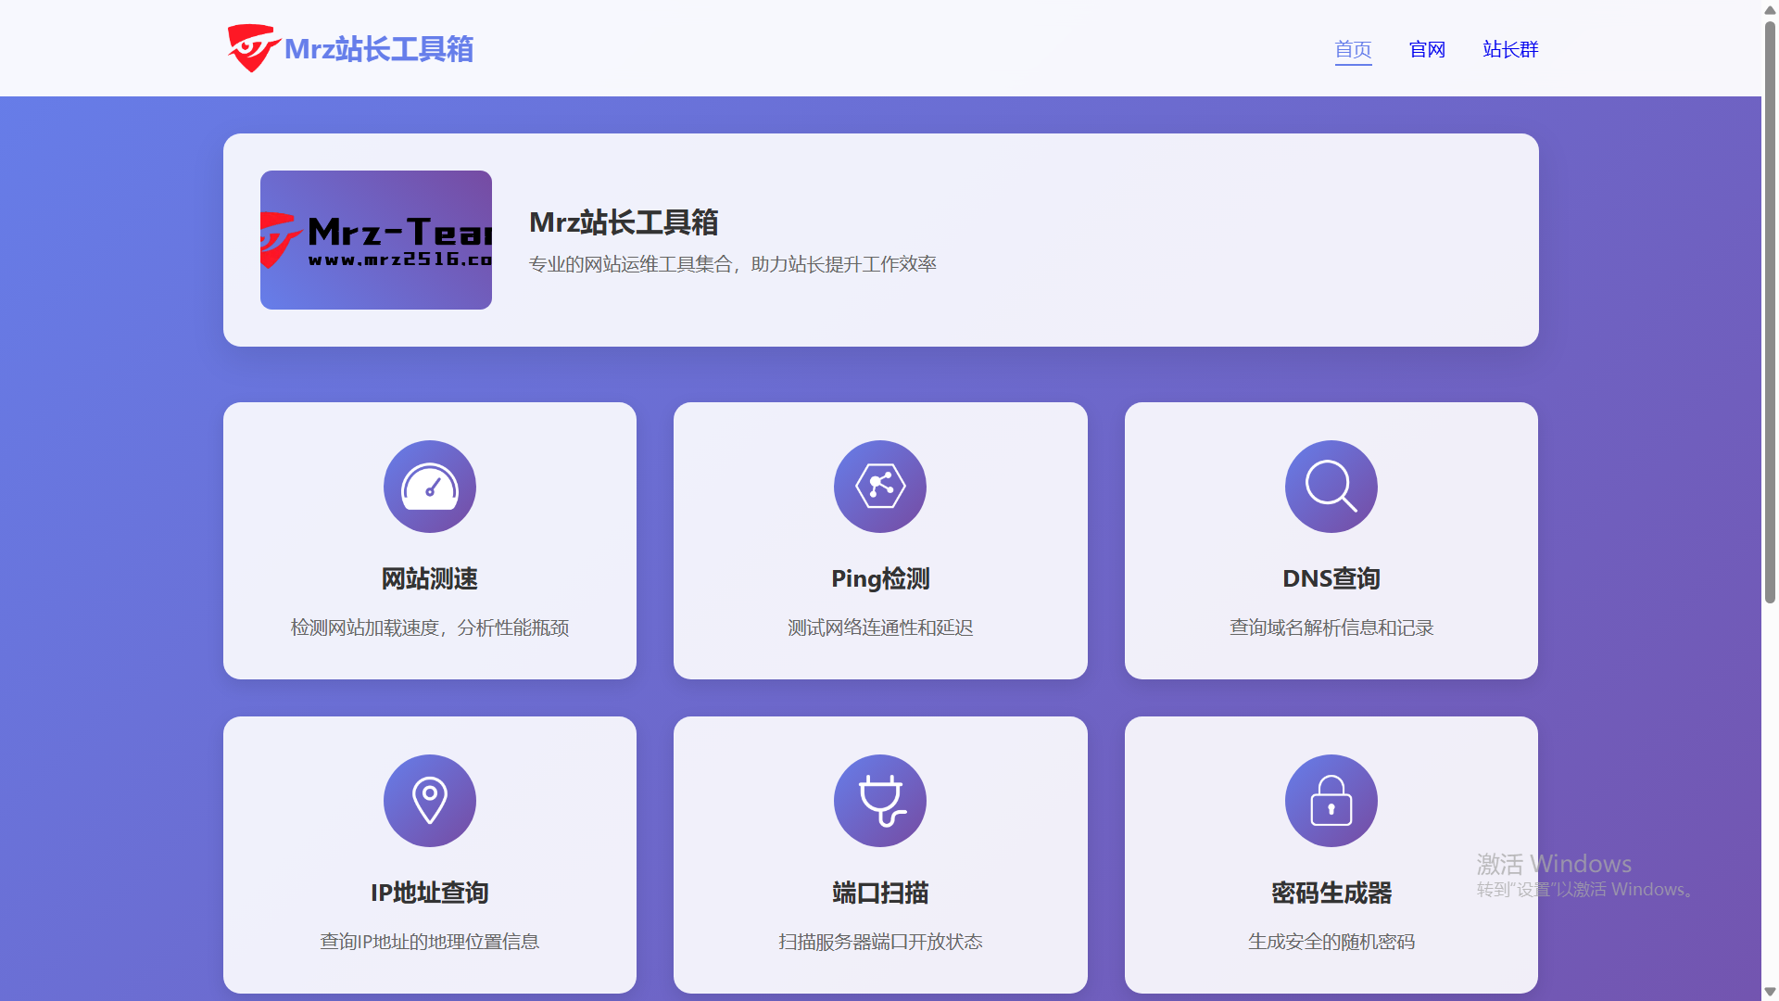Click the Mrz shield logo in header

253,48
